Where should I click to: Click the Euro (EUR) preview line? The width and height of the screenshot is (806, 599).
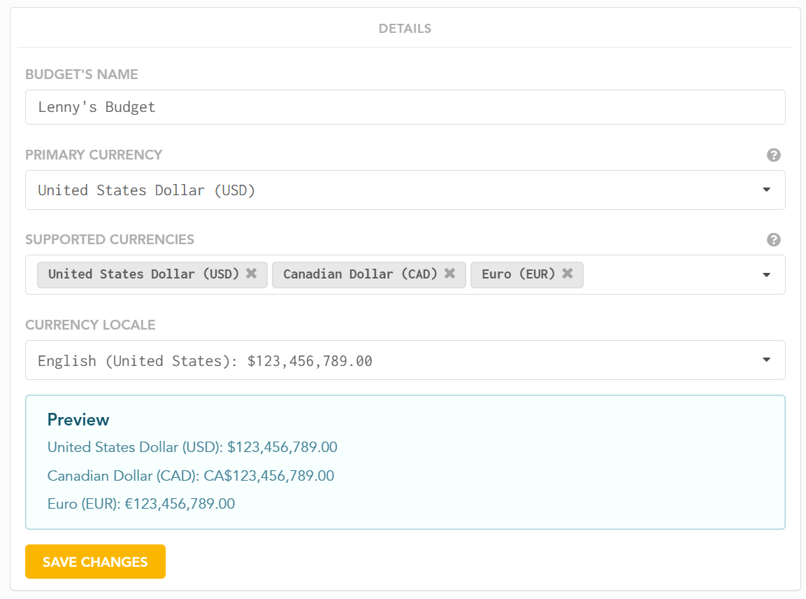(x=141, y=504)
